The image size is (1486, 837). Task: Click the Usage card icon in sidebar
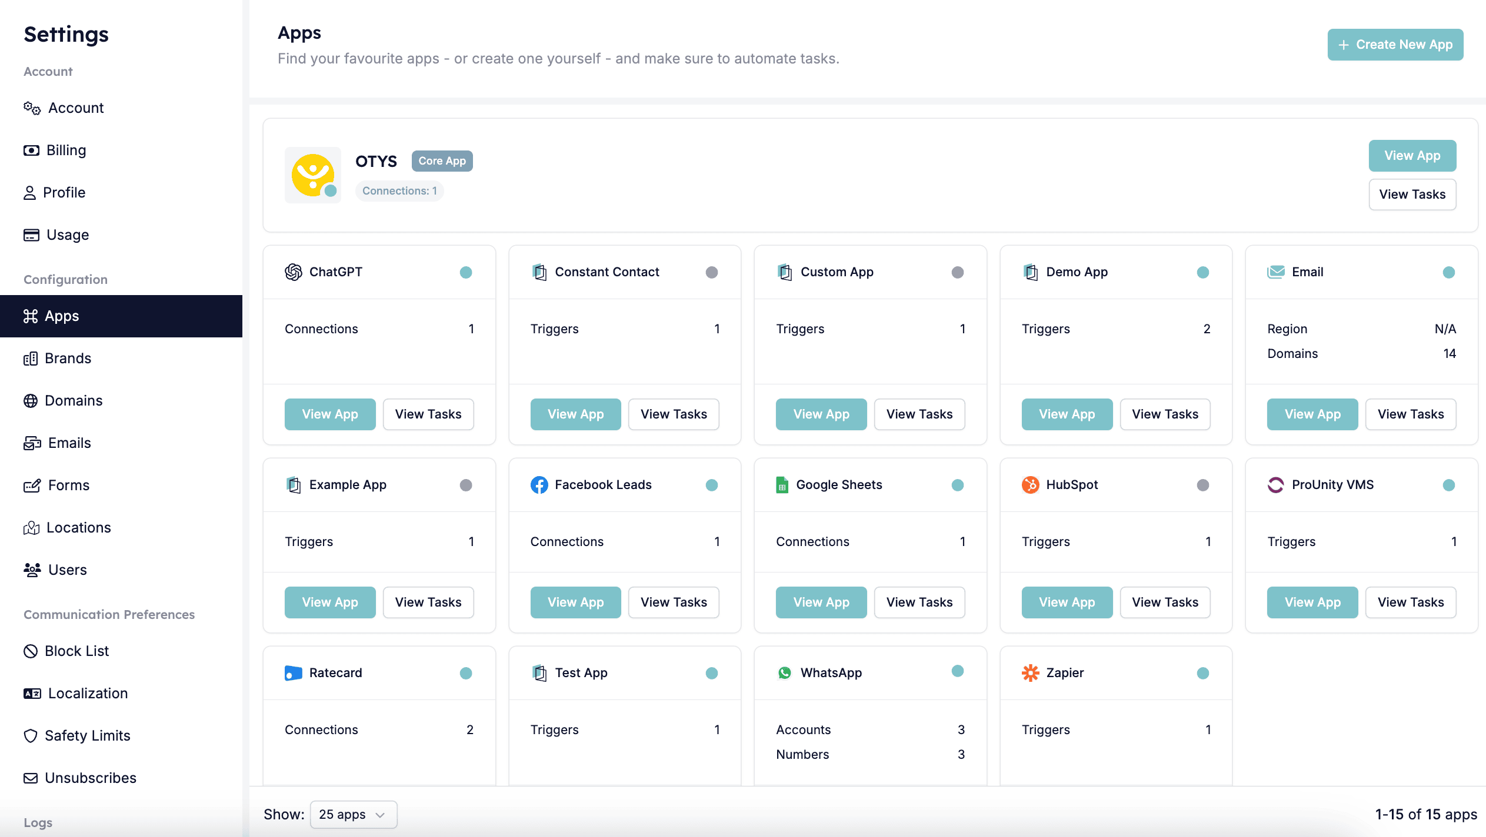(31, 235)
